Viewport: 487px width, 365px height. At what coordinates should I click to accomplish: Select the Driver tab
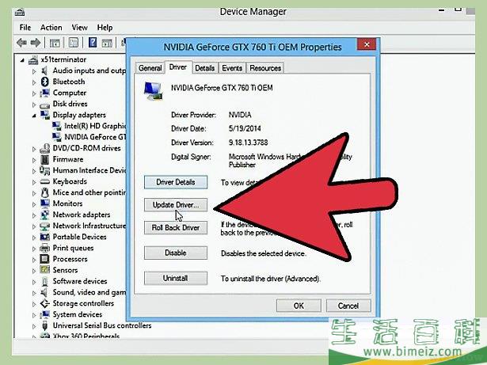[178, 67]
